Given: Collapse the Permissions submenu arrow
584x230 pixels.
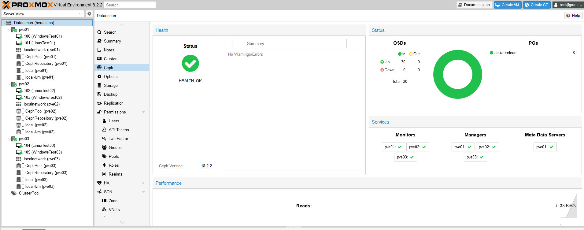Looking at the screenshot, I should (143, 112).
